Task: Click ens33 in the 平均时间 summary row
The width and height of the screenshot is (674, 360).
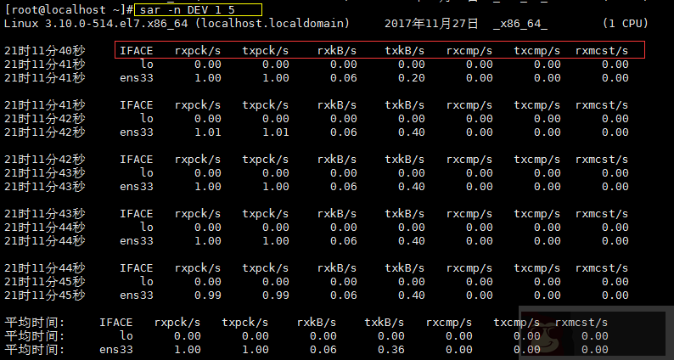Action: click(x=116, y=349)
